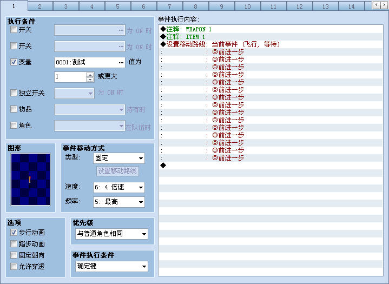This screenshot has height=284, width=389.
Task: Switch to event page tab 2
Action: coord(40,6)
